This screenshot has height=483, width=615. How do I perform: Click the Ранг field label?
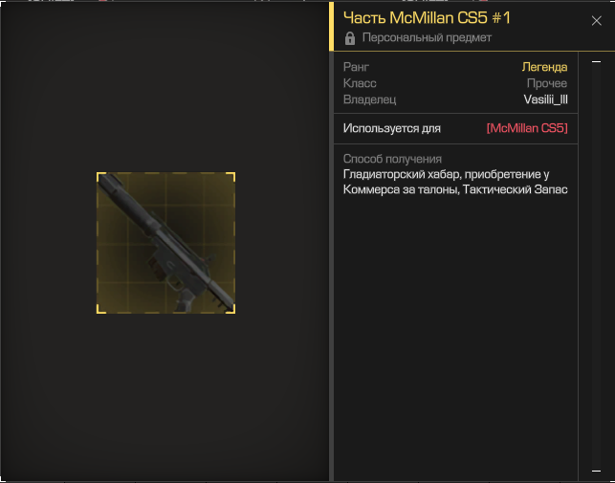(x=356, y=67)
